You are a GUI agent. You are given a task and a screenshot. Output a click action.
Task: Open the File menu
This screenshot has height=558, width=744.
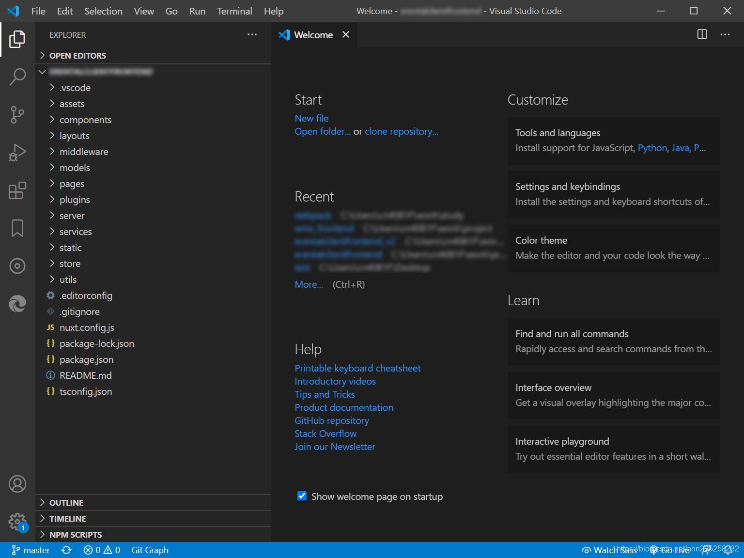(38, 11)
